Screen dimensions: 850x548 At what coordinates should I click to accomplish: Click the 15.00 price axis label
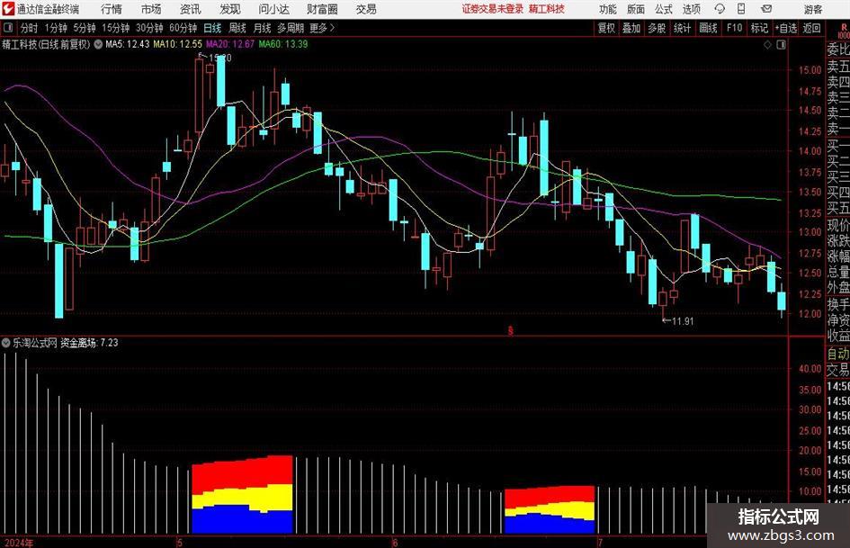pos(810,69)
